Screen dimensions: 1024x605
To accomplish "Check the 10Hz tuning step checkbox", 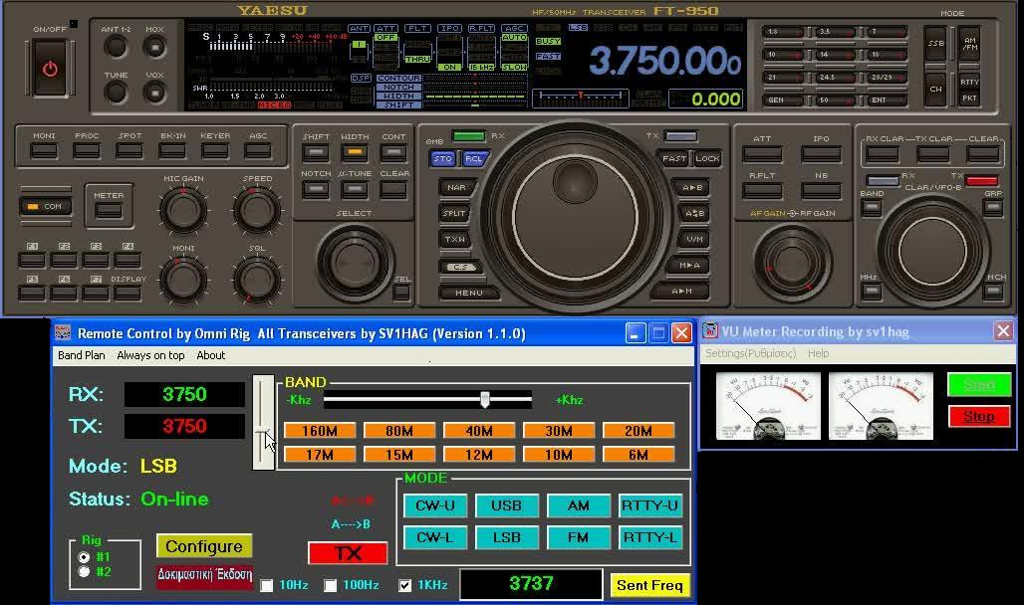I will [267, 586].
